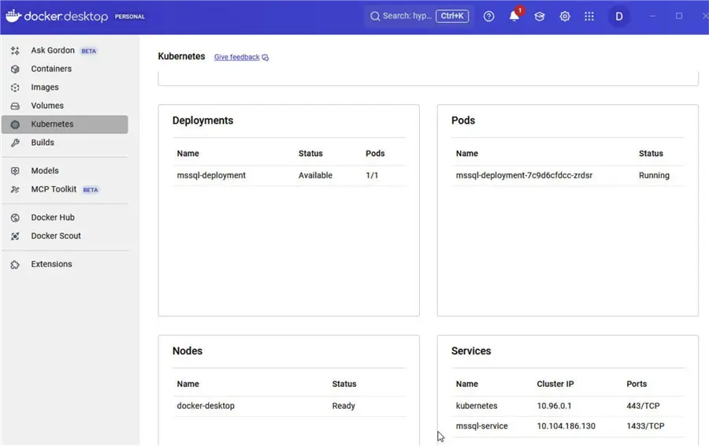Click the MCP Toolkit icon
709x446 pixels.
(x=15, y=190)
